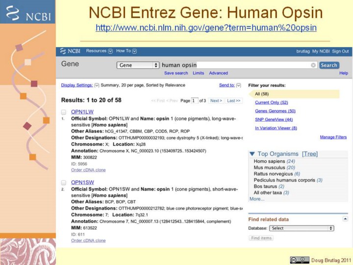Click the page number input field
Screen dimensions: 353x265
[x=195, y=101]
